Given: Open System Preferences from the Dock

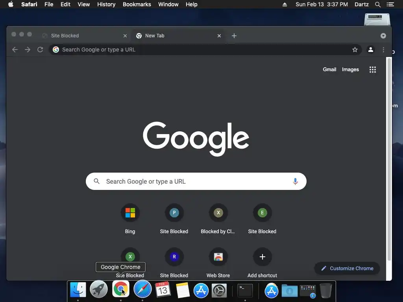Looking at the screenshot, I should pos(219,291).
